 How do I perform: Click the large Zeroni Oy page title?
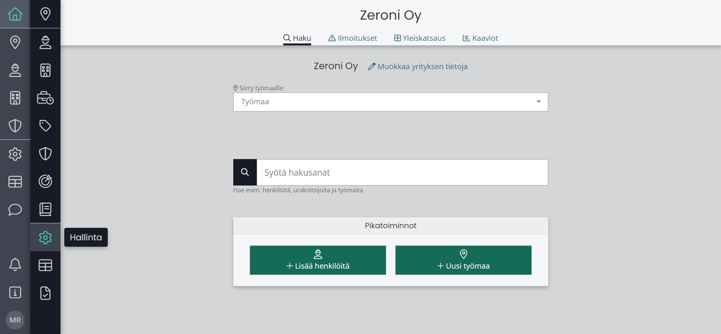(x=391, y=15)
